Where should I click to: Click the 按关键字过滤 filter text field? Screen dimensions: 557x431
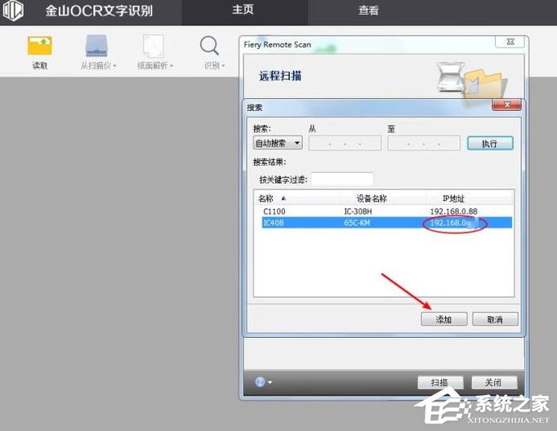341,179
